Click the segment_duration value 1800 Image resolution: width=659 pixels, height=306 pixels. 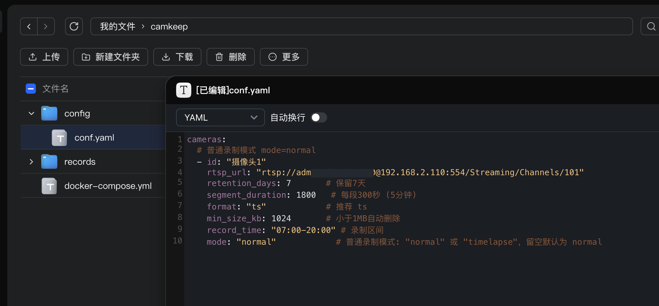(x=306, y=195)
